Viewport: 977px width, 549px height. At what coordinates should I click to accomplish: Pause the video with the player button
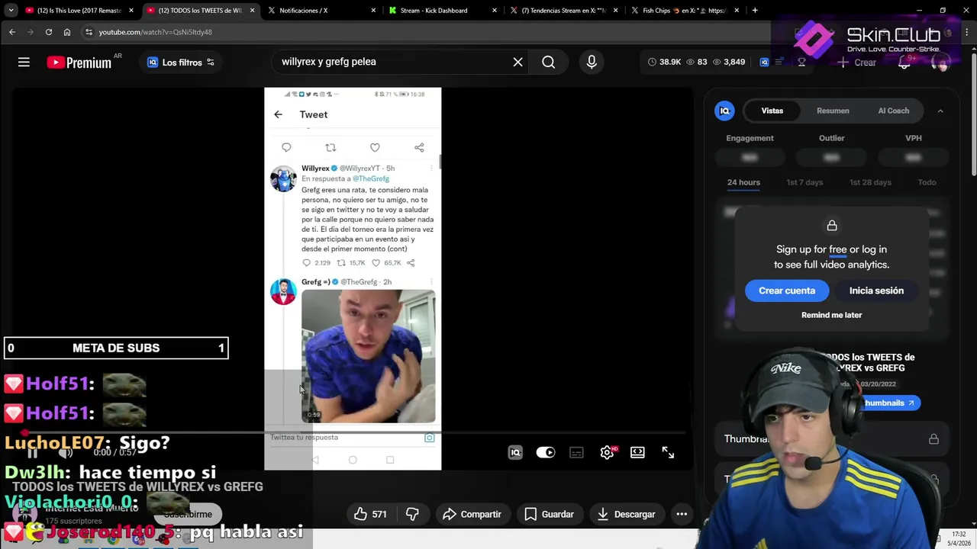click(x=33, y=453)
